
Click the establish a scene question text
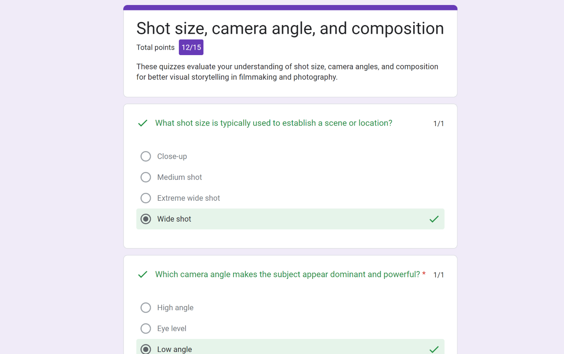pos(274,123)
